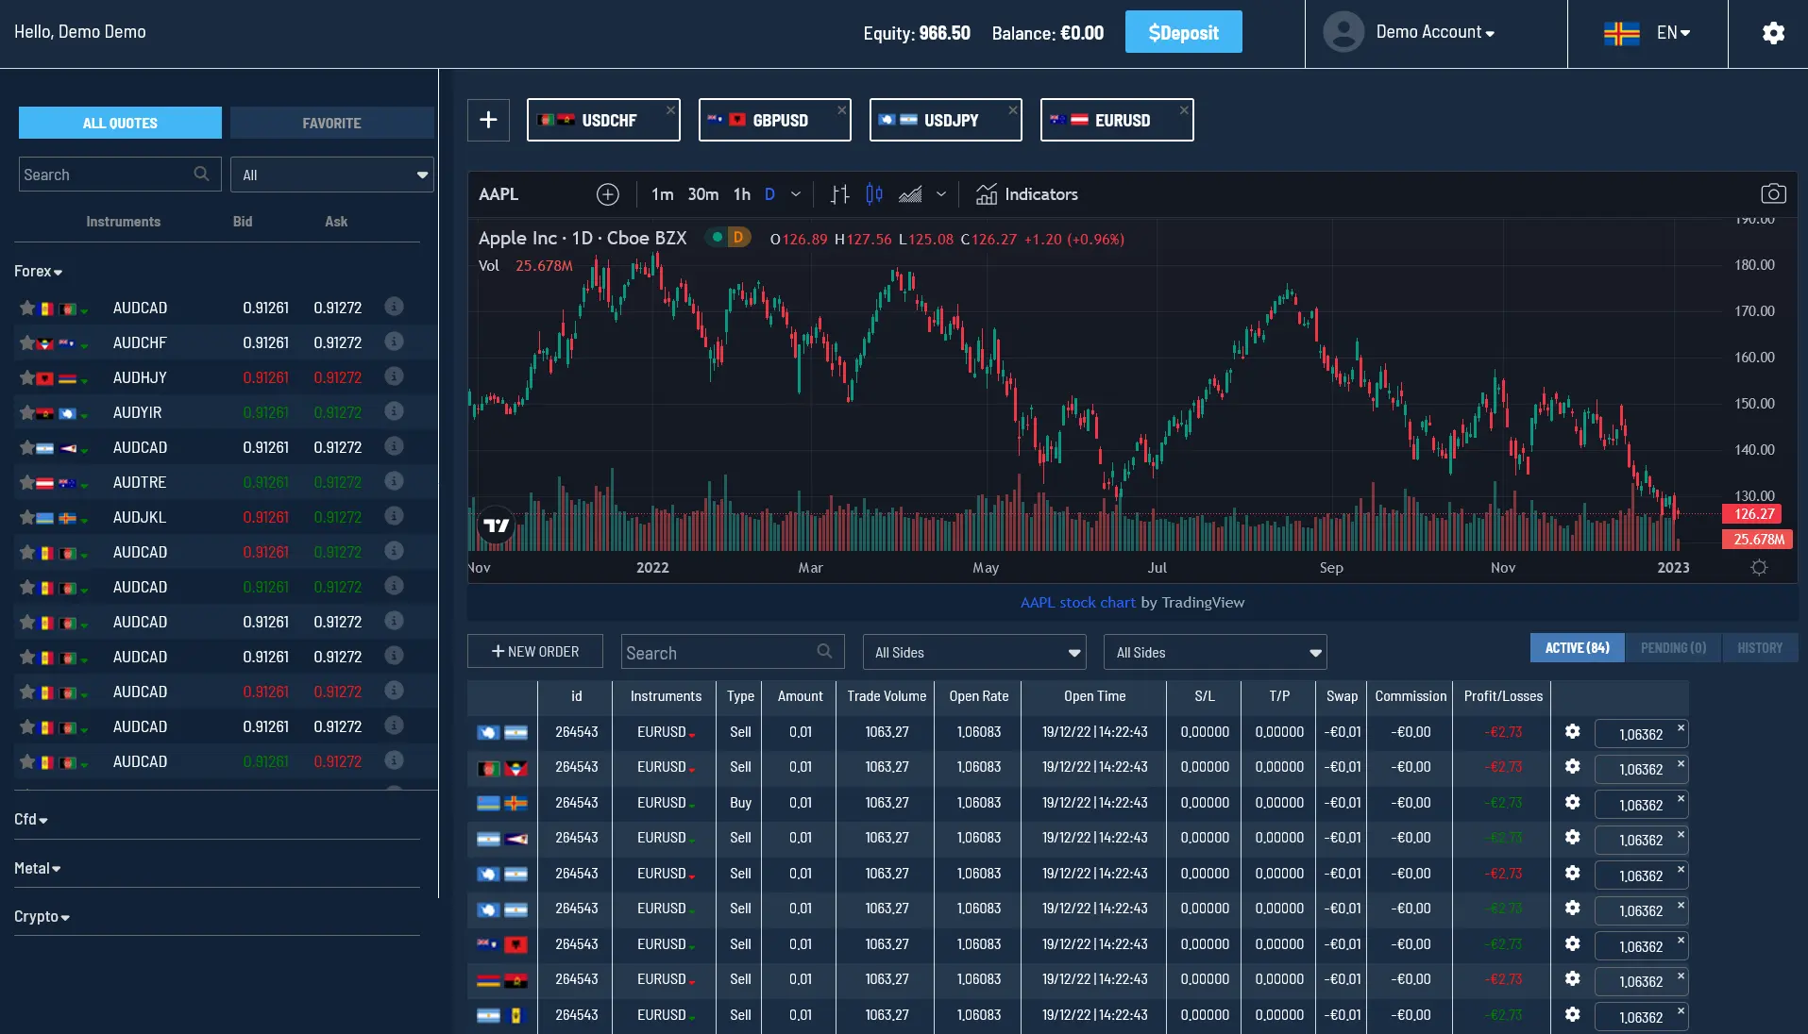The height and width of the screenshot is (1034, 1808).
Task: Expand the Crypto category
Action: (42, 917)
